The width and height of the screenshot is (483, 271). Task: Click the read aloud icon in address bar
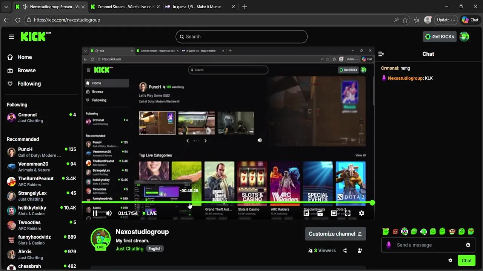coord(396,20)
